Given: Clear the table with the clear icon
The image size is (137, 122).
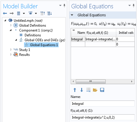Looking at the screenshot, I should click(88, 90).
